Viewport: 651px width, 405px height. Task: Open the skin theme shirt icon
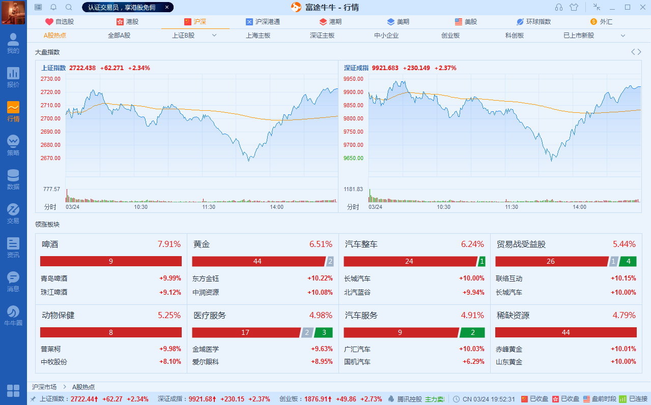(574, 7)
